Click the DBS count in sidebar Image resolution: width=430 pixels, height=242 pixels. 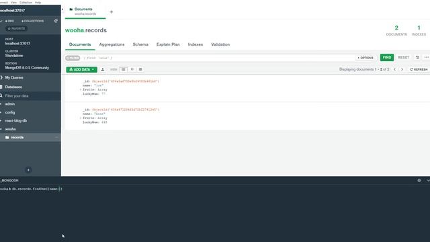9,21
